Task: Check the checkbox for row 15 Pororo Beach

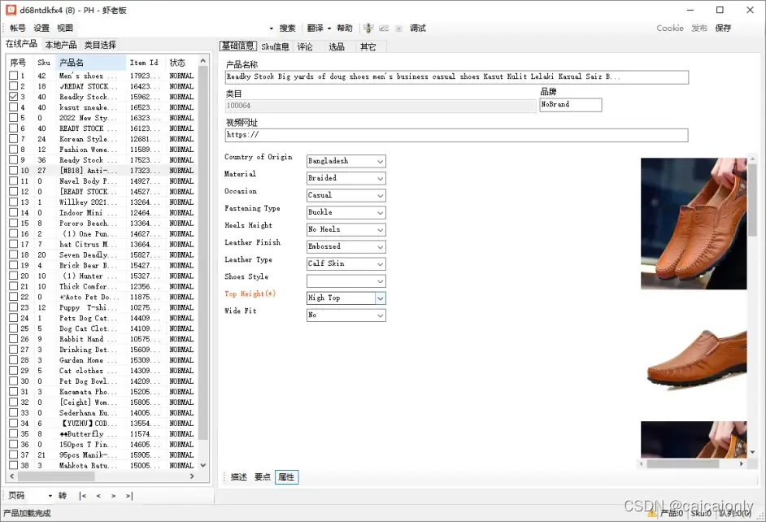Action: pos(13,223)
